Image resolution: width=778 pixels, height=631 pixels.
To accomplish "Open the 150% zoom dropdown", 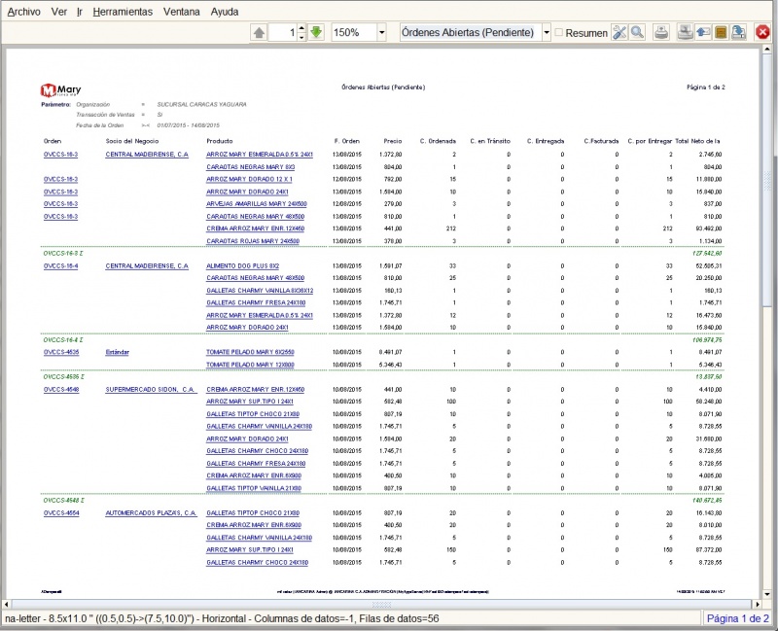I will click(x=381, y=33).
